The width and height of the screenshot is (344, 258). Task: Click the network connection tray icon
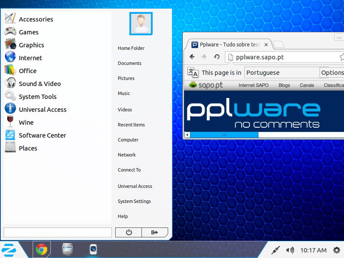[276, 250]
